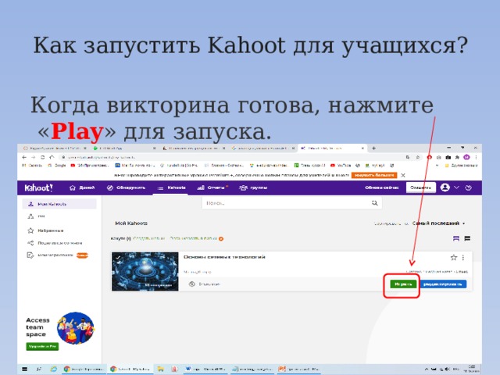Open File Explorer from the taskbar
Viewport: 500px width, 375px height.
pyautogui.click(x=160, y=369)
